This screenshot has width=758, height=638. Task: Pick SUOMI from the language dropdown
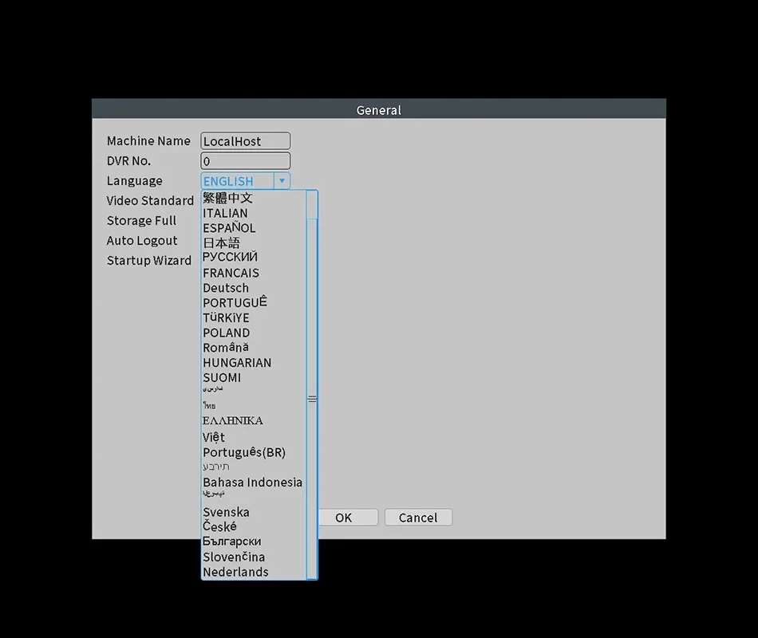(x=222, y=377)
